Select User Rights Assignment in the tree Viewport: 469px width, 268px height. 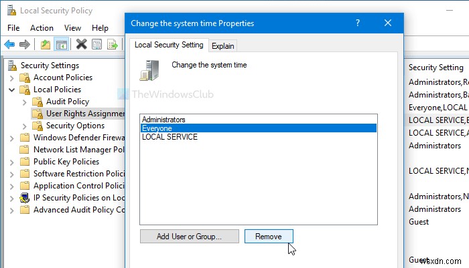pyautogui.click(x=85, y=114)
